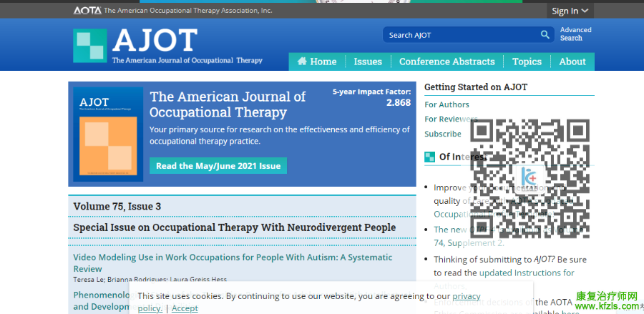This screenshot has height=314, width=644.
Task: Click the Subscribe link
Action: 443,134
